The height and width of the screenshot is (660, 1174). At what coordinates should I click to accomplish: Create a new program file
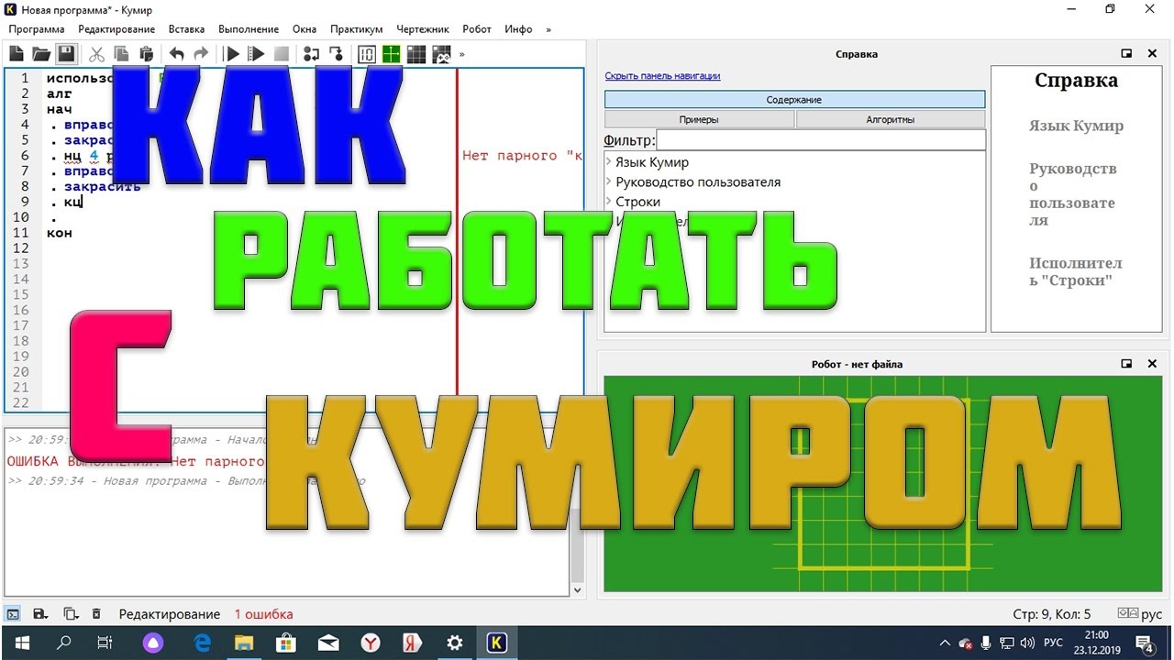click(17, 54)
